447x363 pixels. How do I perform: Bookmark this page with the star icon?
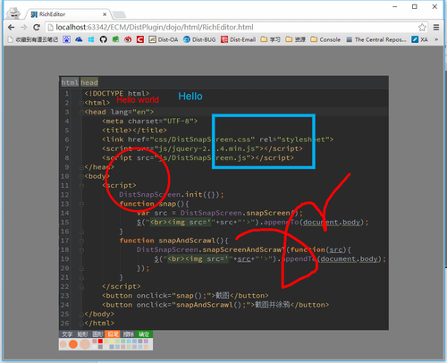tap(422, 28)
